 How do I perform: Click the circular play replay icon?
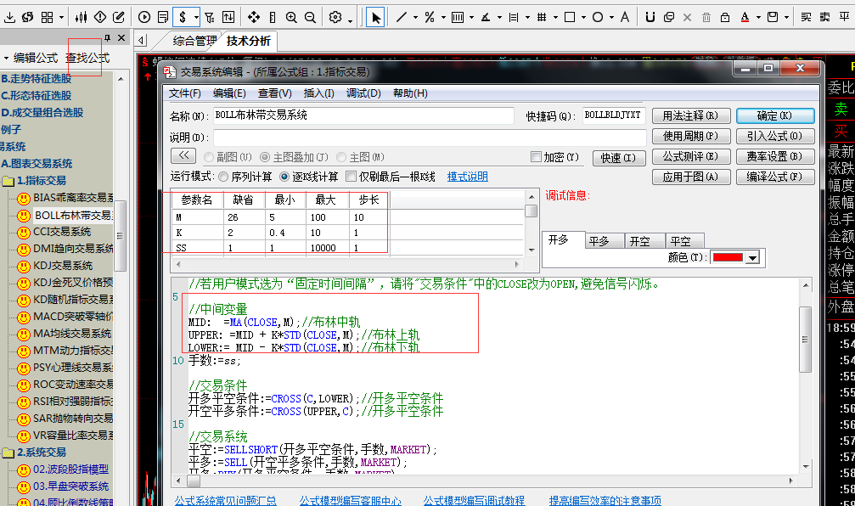click(144, 18)
